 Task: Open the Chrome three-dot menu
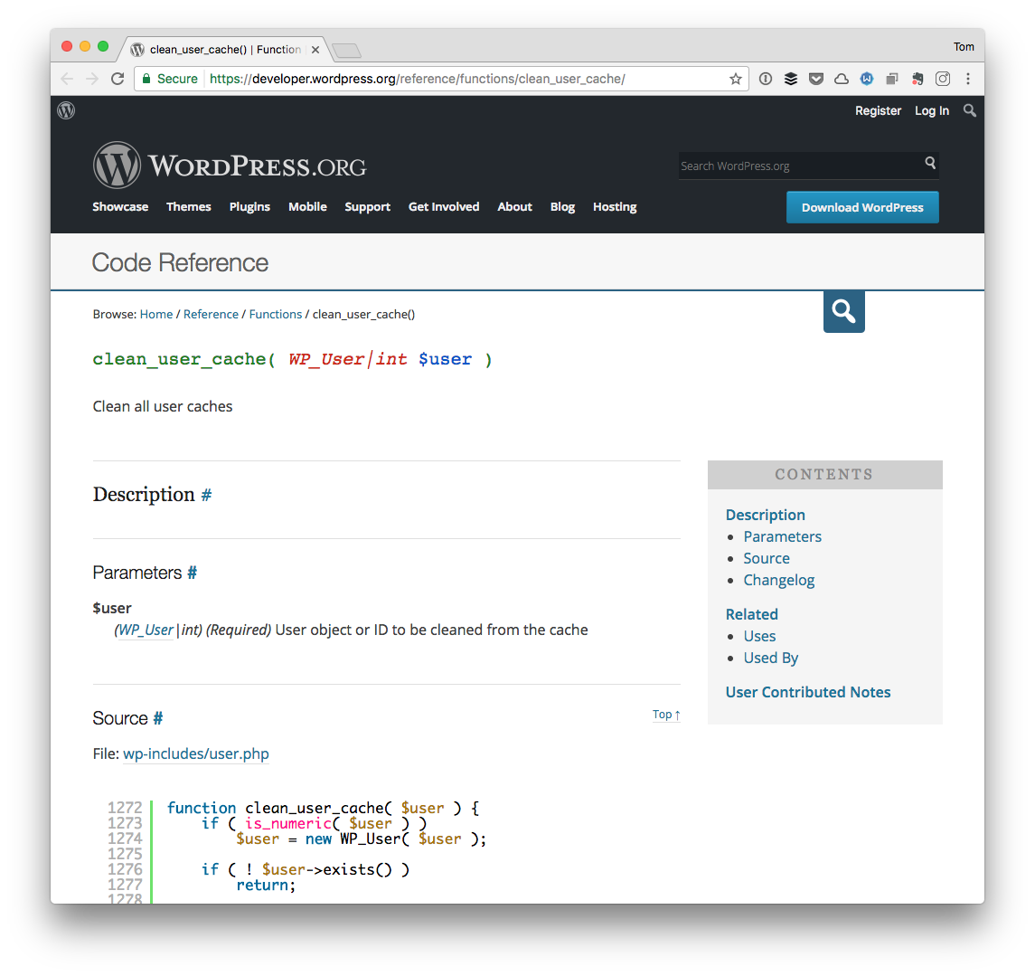click(x=968, y=79)
